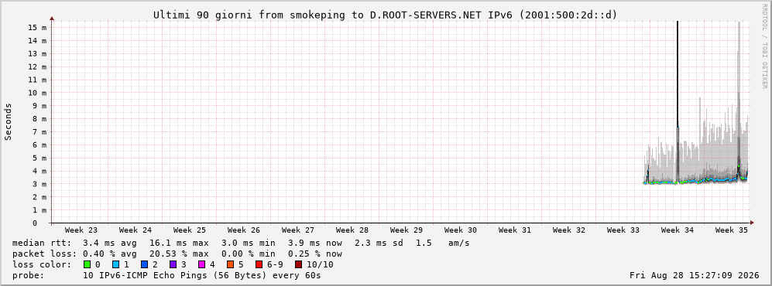Click the dark red 10/10 loss swatch
This screenshot has height=286, width=772.
tap(298, 264)
